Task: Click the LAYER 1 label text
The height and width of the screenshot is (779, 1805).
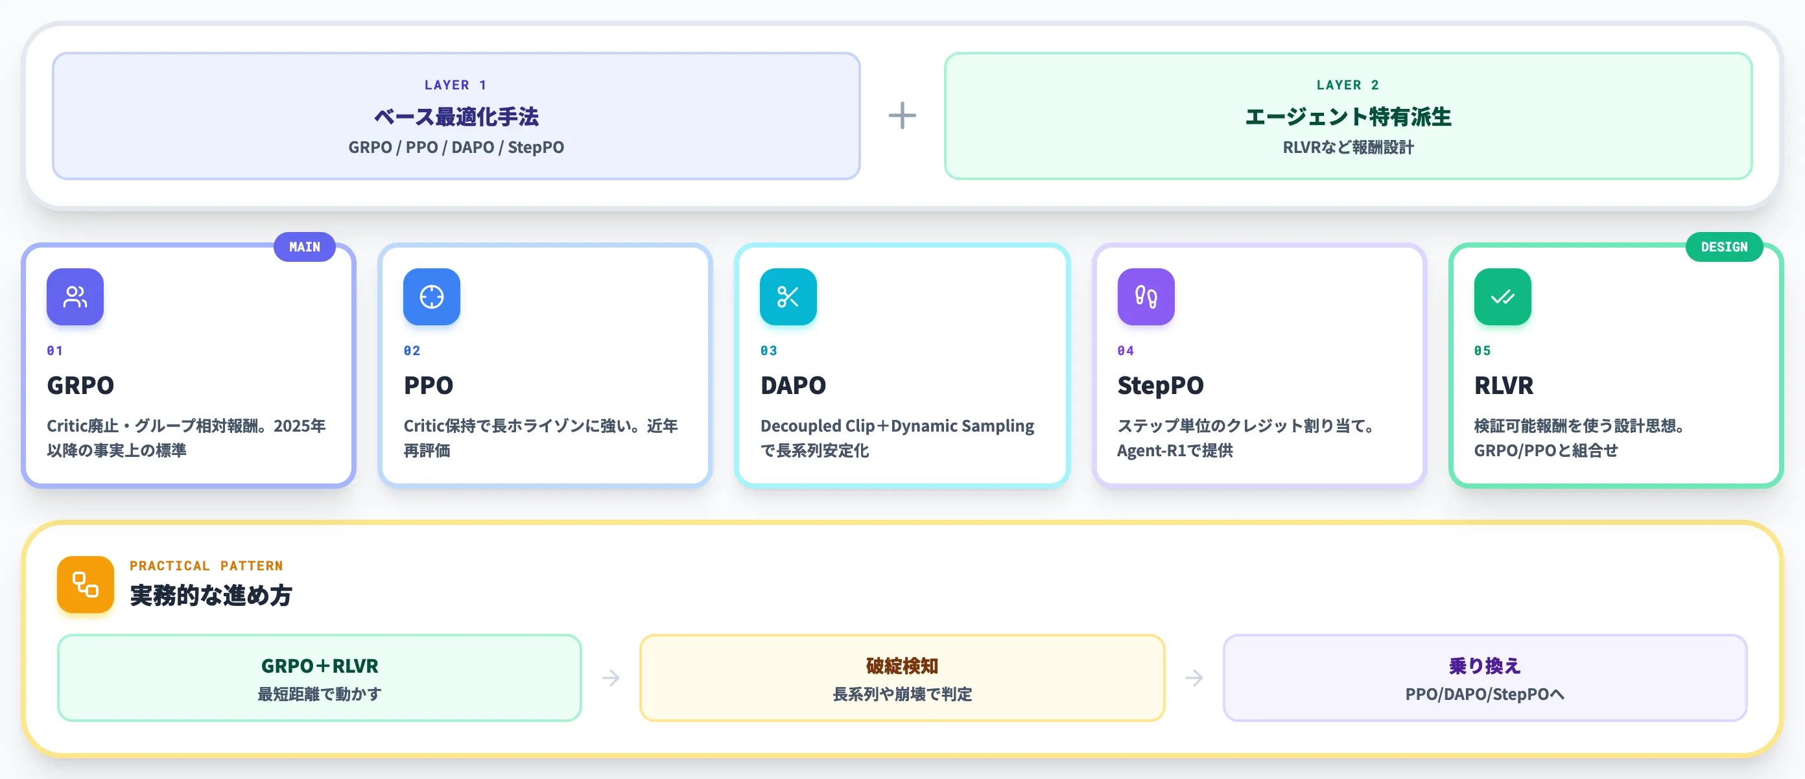Action: point(455,85)
